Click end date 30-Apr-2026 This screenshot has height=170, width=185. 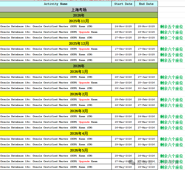pyautogui.click(x=146, y=145)
